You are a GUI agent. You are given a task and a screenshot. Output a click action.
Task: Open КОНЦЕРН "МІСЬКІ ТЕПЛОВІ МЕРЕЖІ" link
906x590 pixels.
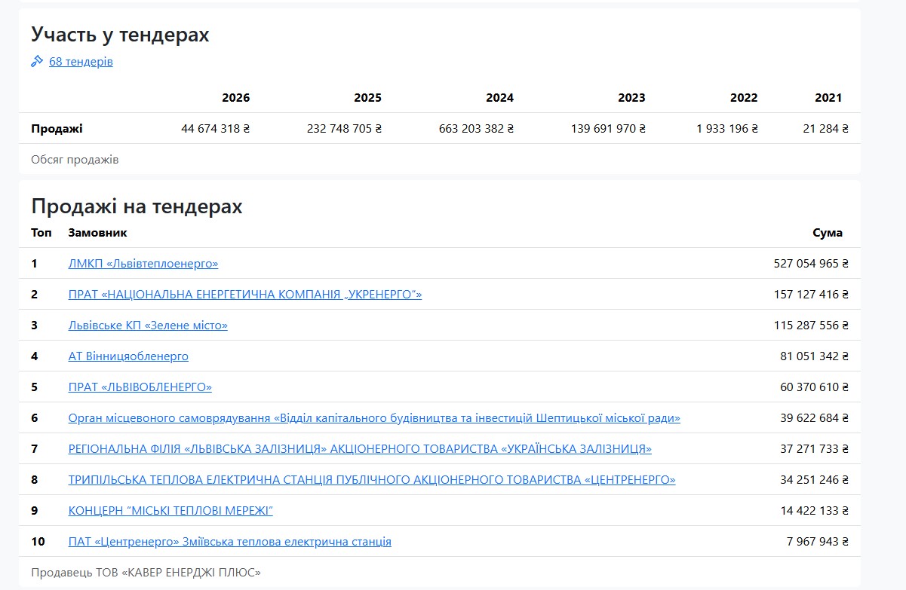170,511
